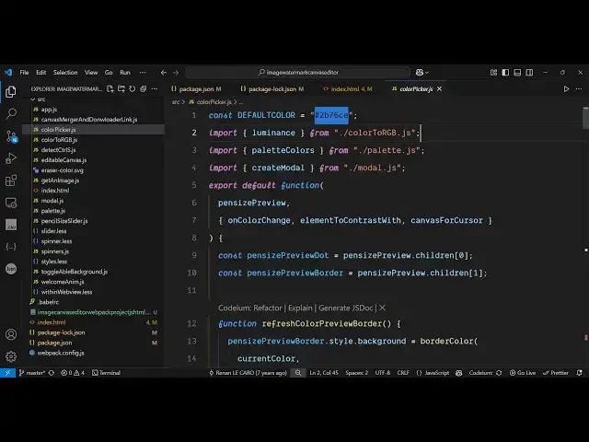589x442 pixels.
Task: Toggle the Primary Side Bar visibility
Action: pos(505,72)
